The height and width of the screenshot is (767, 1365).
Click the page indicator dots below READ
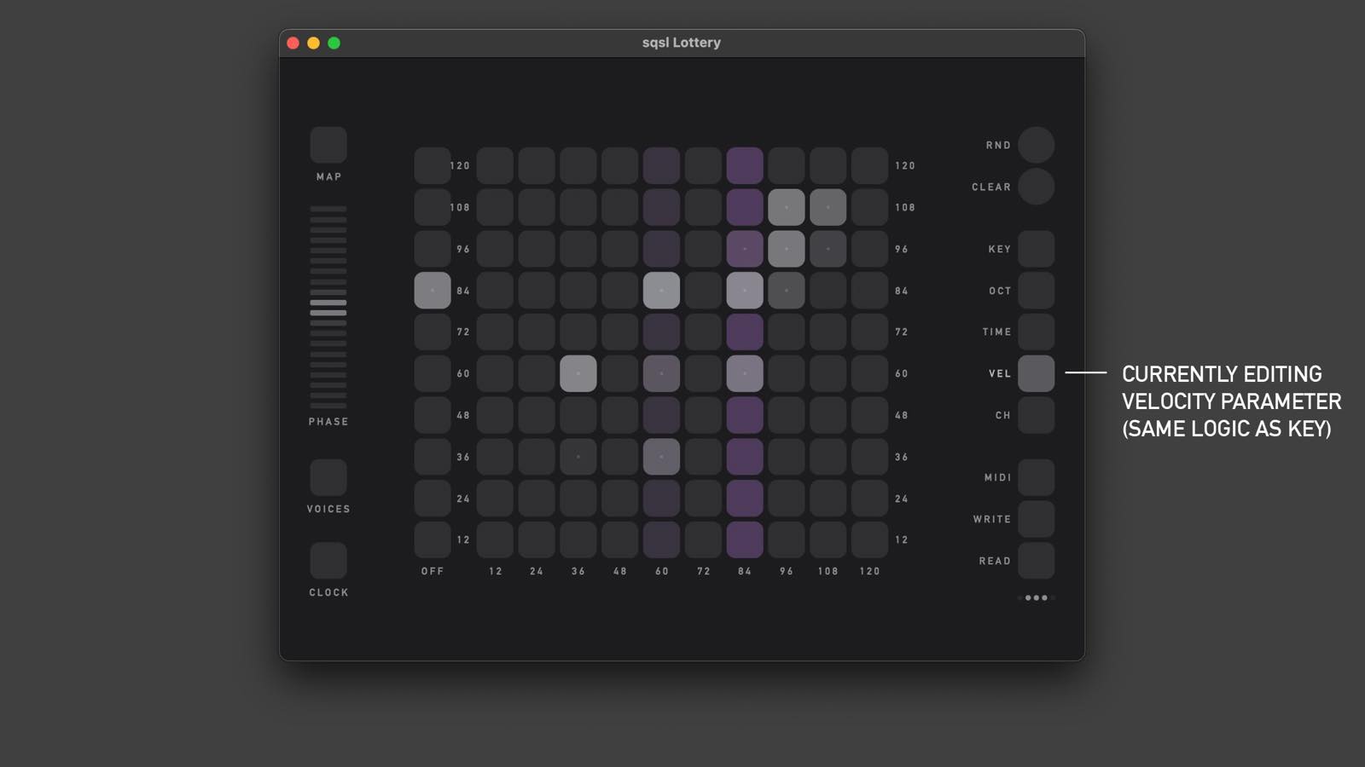pos(1036,597)
